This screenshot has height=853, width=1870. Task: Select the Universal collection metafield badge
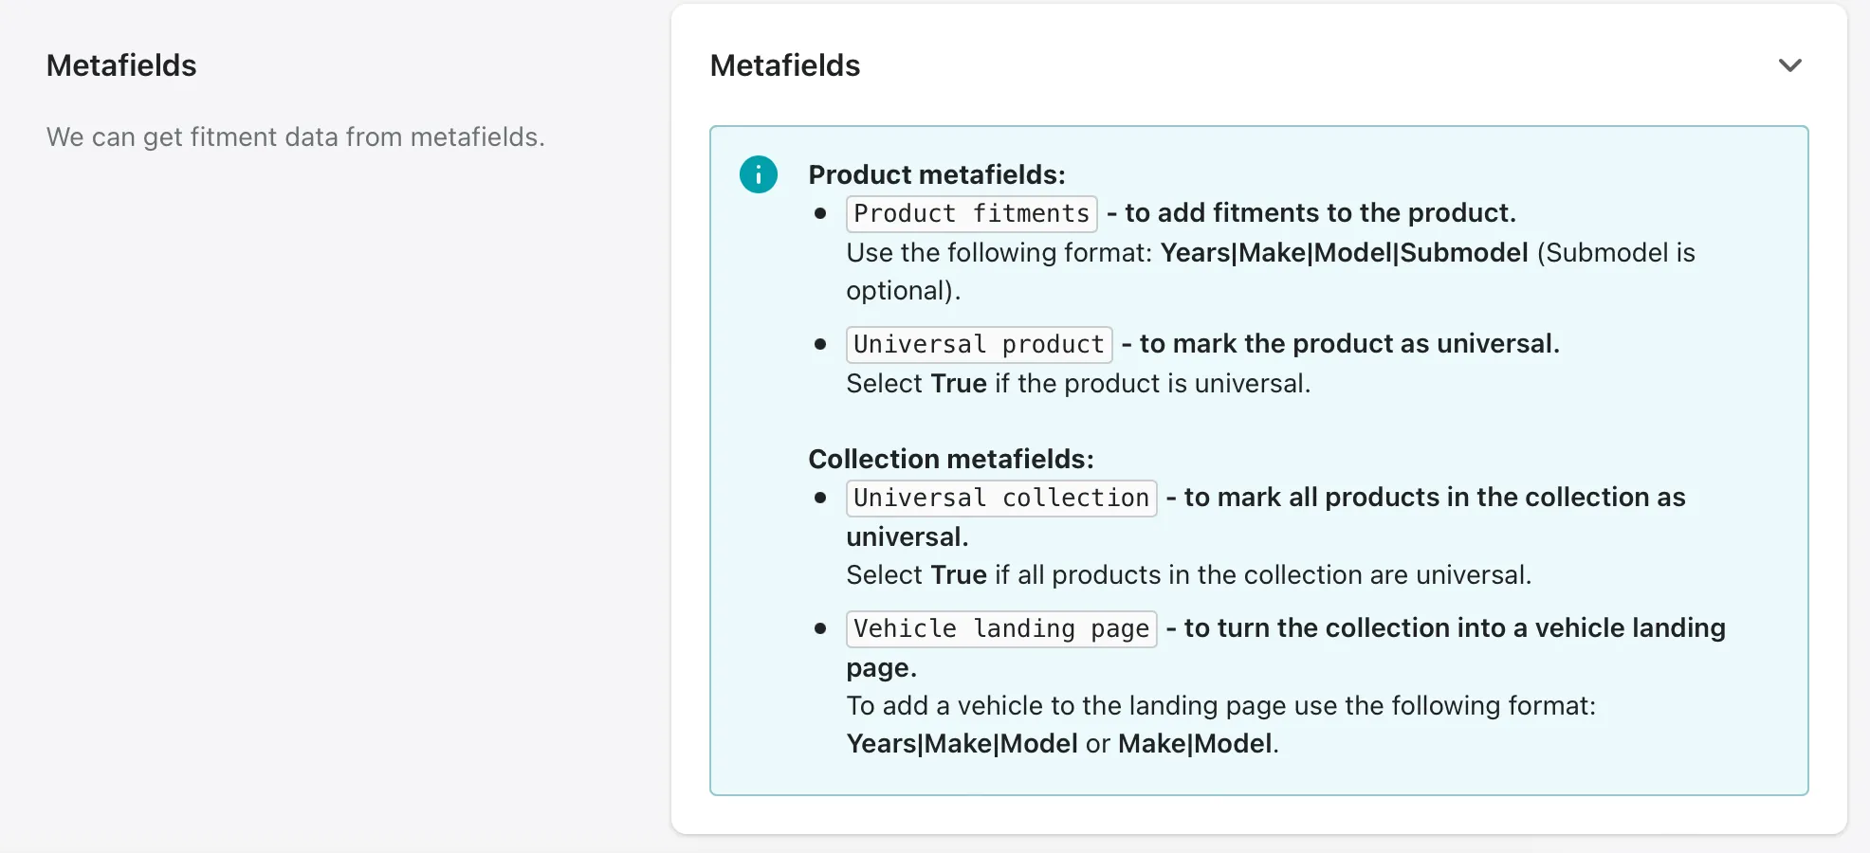1000,498
